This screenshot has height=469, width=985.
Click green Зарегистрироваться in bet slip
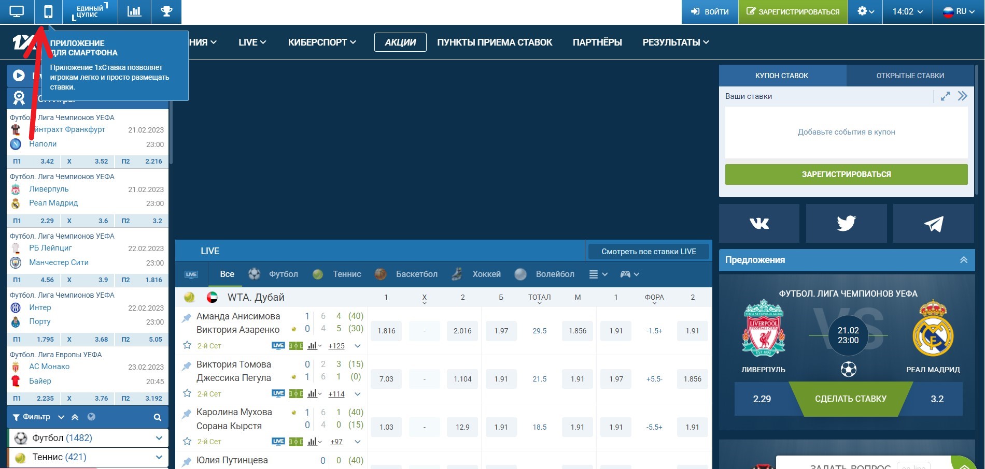pos(846,174)
